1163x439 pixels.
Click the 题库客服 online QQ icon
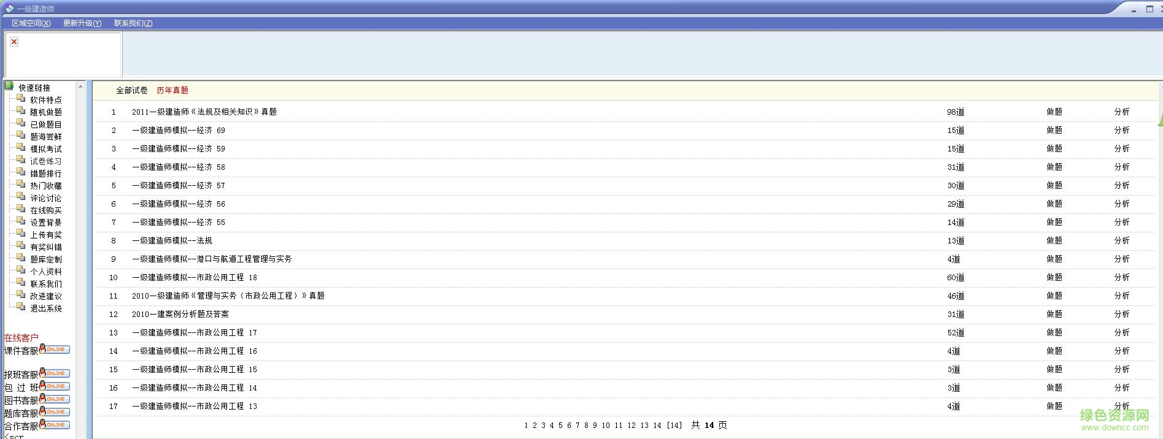(x=55, y=411)
